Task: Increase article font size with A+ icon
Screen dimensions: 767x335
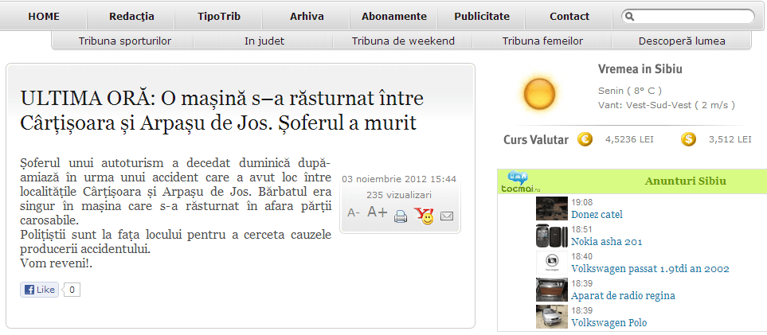Action: click(377, 213)
